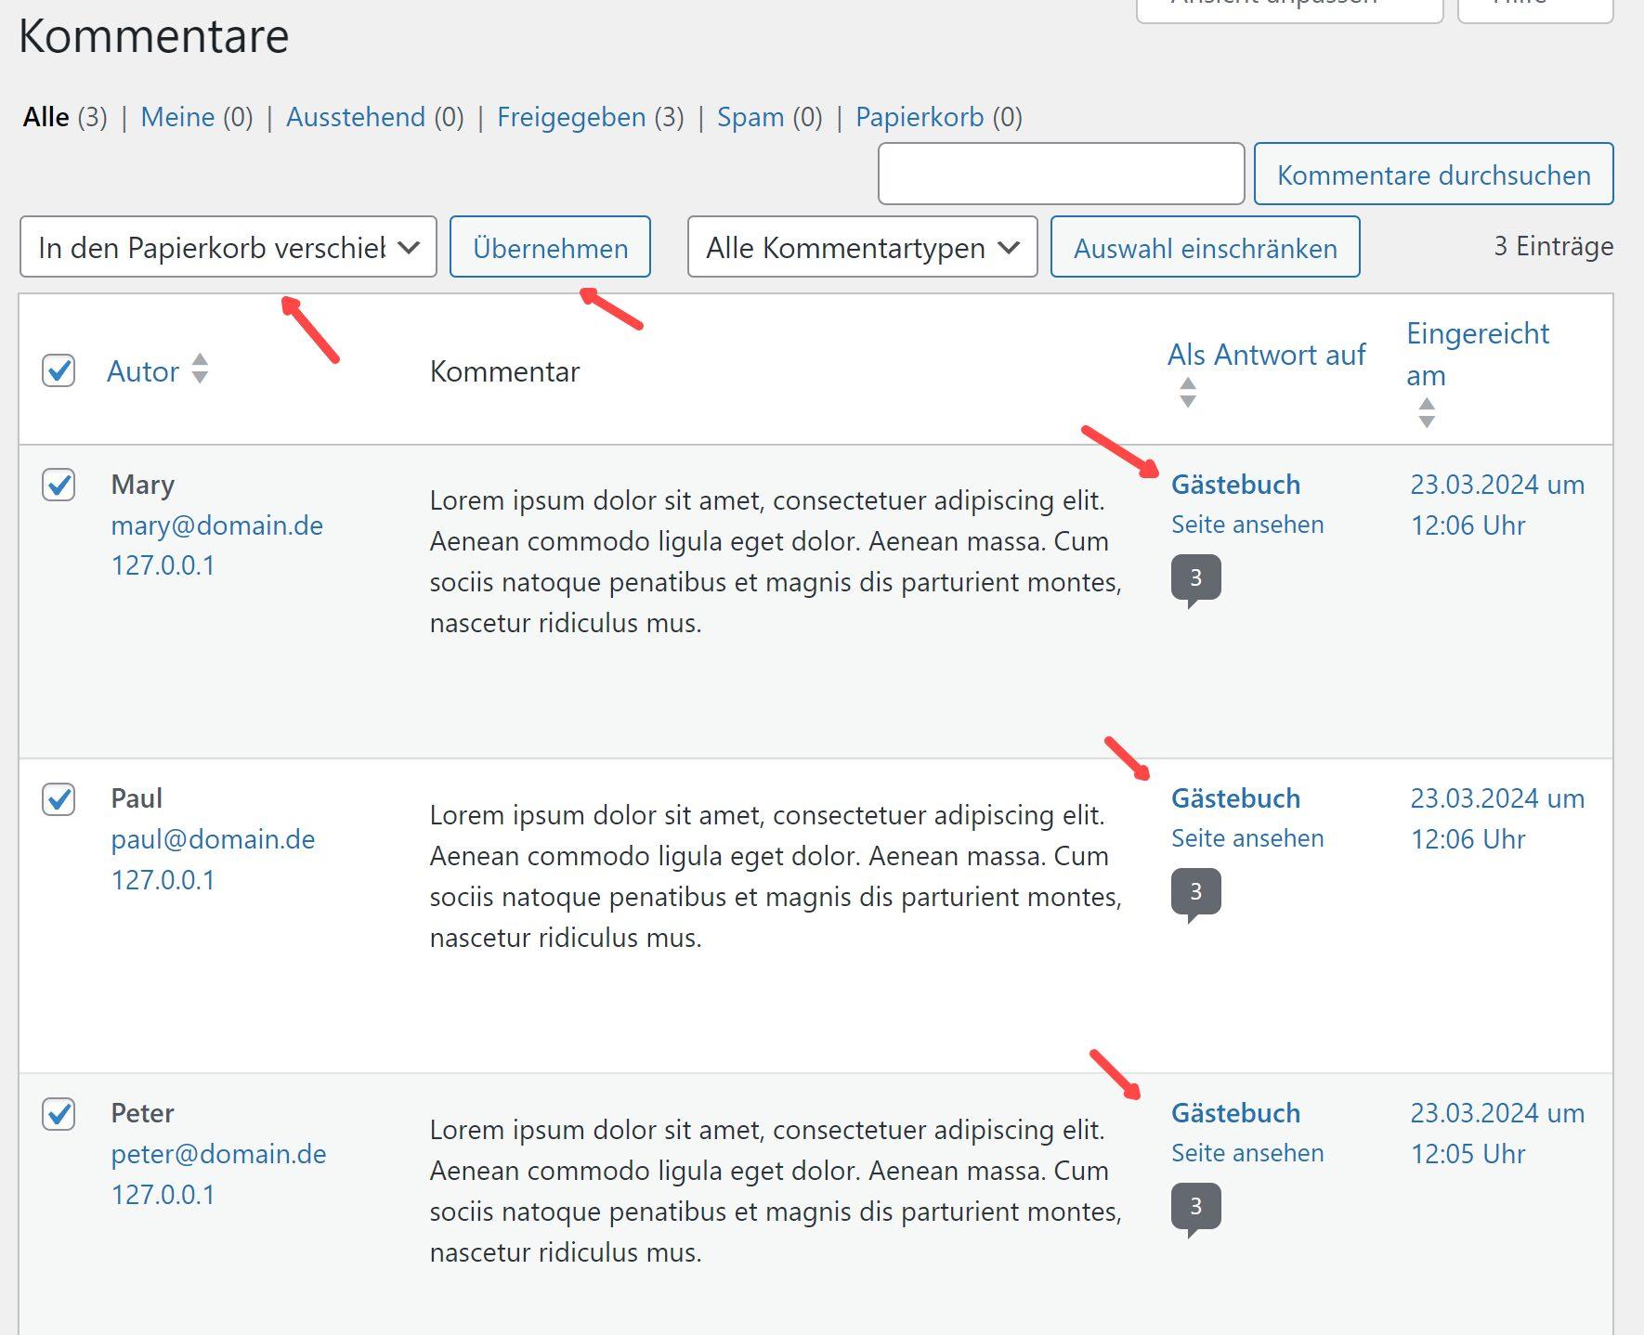Sort comments using the Autor sort arrows
Viewport: 1644px width, 1335px height.
pos(200,369)
